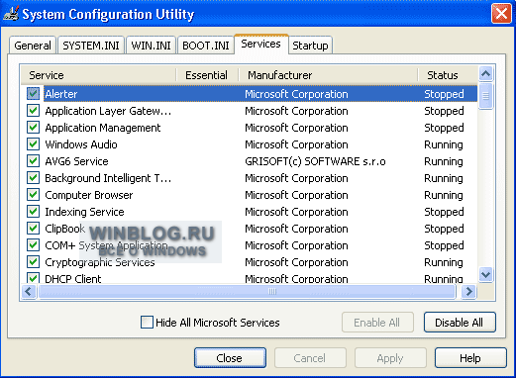Click the Disable All button

coord(460,323)
